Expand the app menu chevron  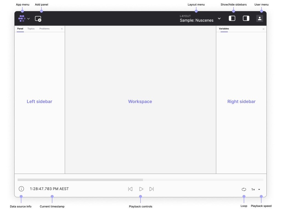tap(29, 19)
